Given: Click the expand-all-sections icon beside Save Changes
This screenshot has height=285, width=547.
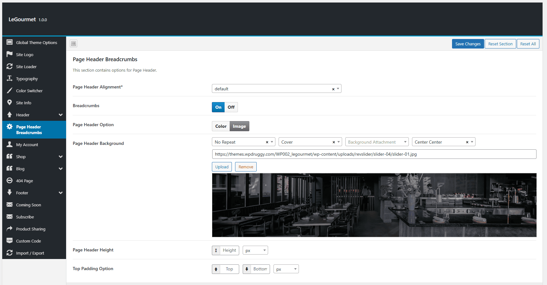Looking at the screenshot, I should coord(74,43).
